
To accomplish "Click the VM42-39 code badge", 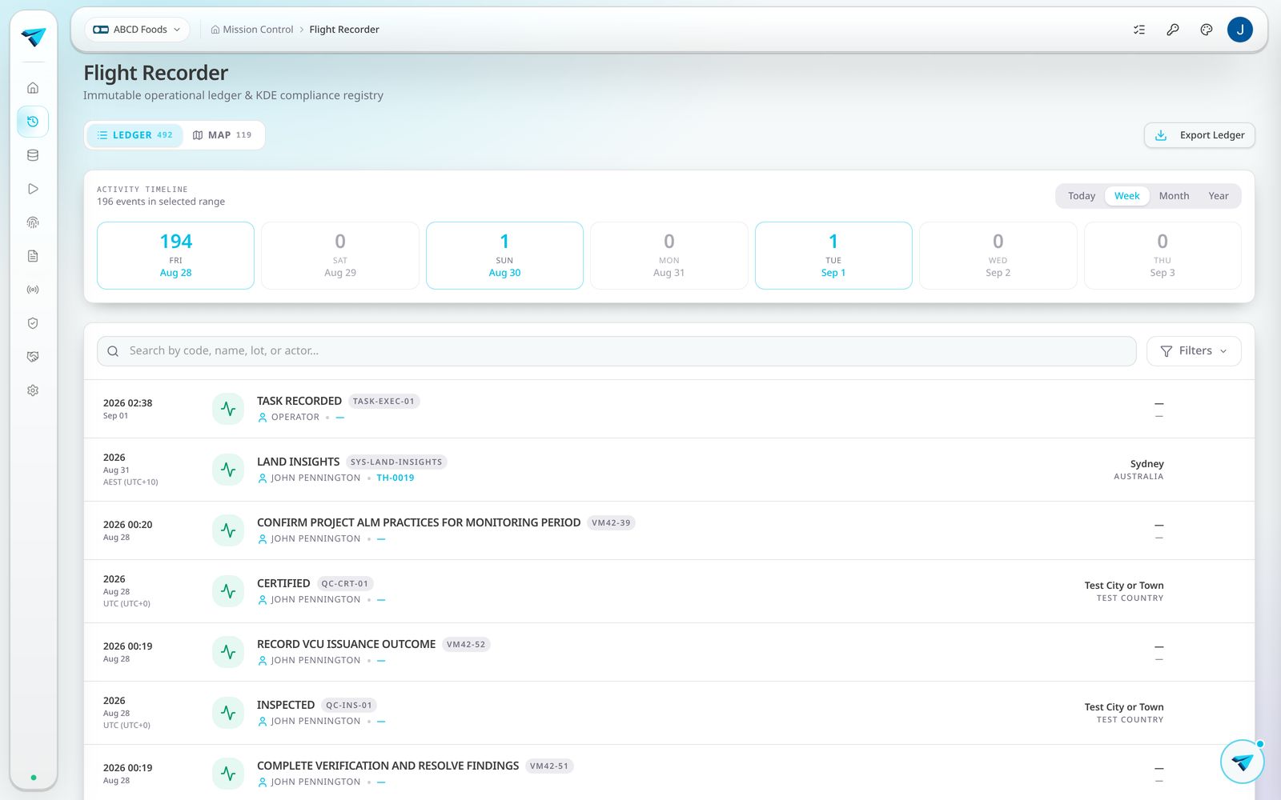I will [611, 522].
